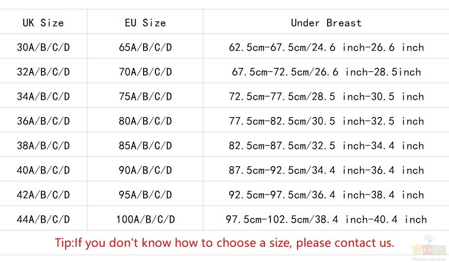Click the 65A/B/C/D EU size cell
Image resolution: width=449 pixels, height=263 pixels.
pyautogui.click(x=145, y=47)
